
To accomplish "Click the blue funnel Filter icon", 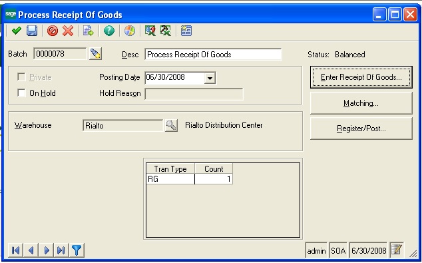I will [77, 250].
